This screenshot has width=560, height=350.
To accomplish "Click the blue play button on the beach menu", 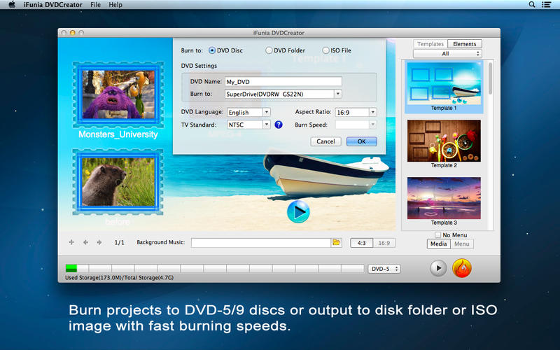I will [x=298, y=212].
